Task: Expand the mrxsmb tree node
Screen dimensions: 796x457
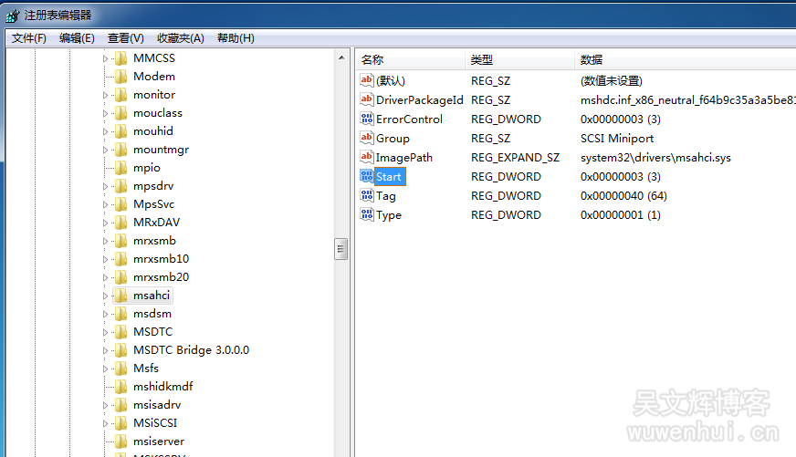Action: tap(104, 241)
